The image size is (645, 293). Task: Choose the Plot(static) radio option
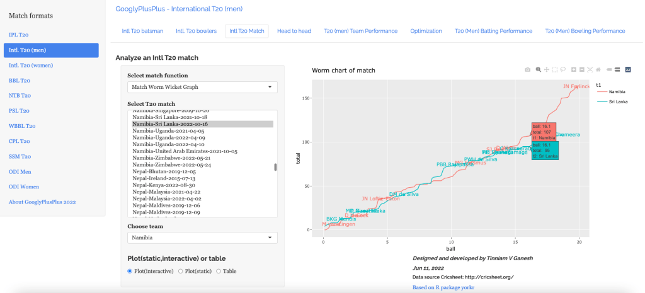(181, 271)
